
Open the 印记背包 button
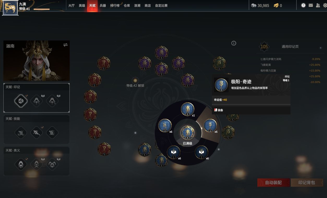coord(307,183)
